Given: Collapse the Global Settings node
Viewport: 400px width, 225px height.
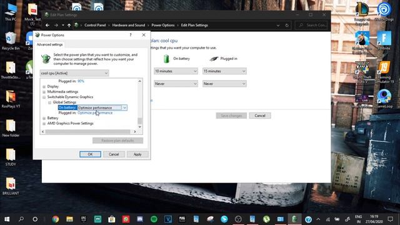Looking at the screenshot, I should pyautogui.click(x=49, y=102).
